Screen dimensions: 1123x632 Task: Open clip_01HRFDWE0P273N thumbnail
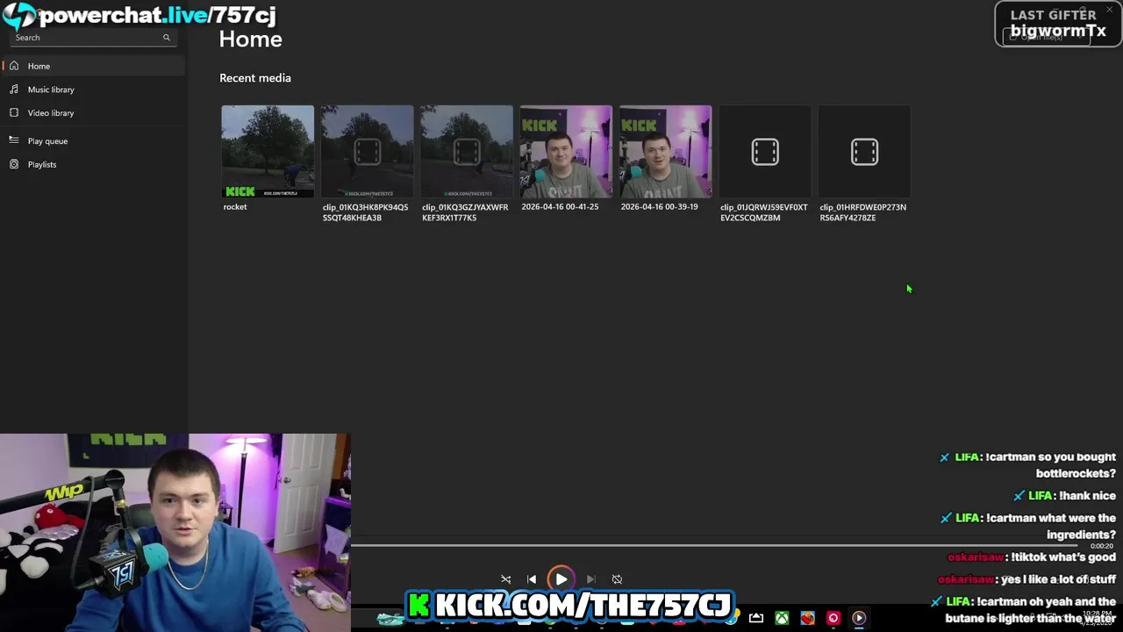(864, 152)
